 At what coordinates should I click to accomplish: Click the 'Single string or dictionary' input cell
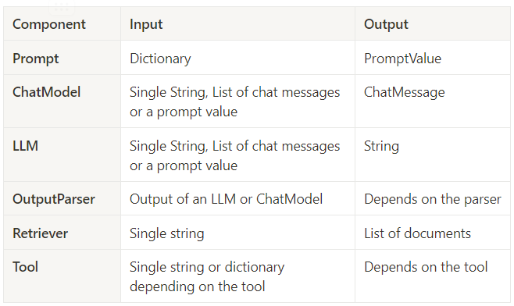237,276
